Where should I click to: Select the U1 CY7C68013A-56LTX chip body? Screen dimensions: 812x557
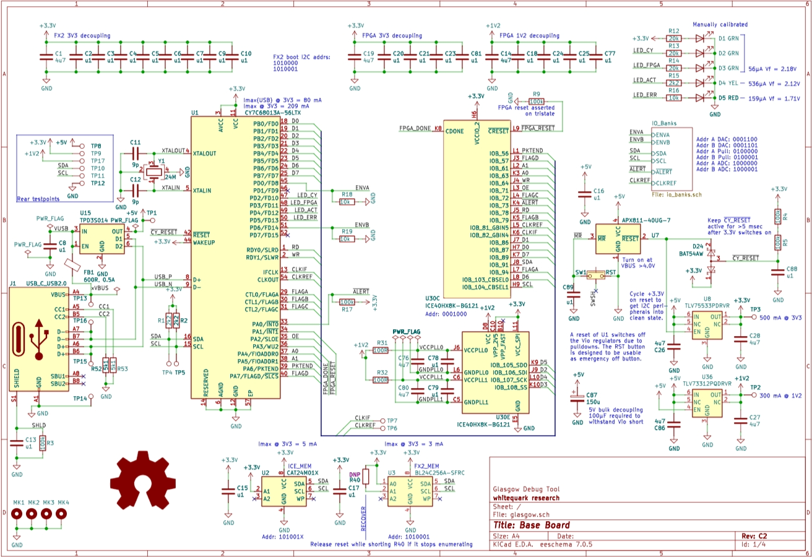click(235, 258)
